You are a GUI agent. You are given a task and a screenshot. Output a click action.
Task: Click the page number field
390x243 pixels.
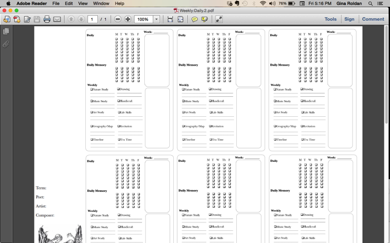coord(92,19)
